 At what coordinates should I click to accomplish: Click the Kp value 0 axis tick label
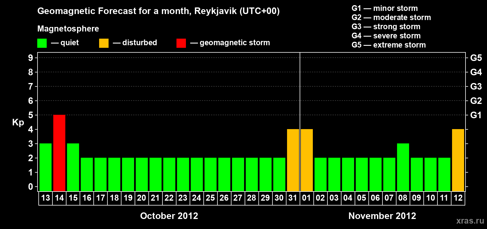pyautogui.click(x=30, y=187)
